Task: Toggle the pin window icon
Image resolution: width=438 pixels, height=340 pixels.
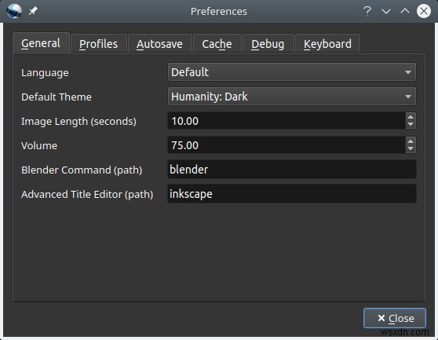Action: 33,11
